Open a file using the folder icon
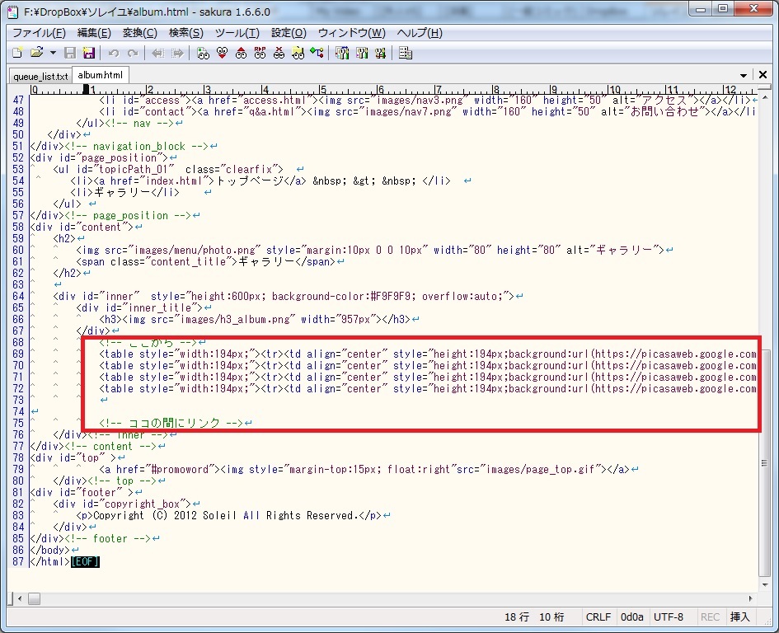 coord(36,53)
